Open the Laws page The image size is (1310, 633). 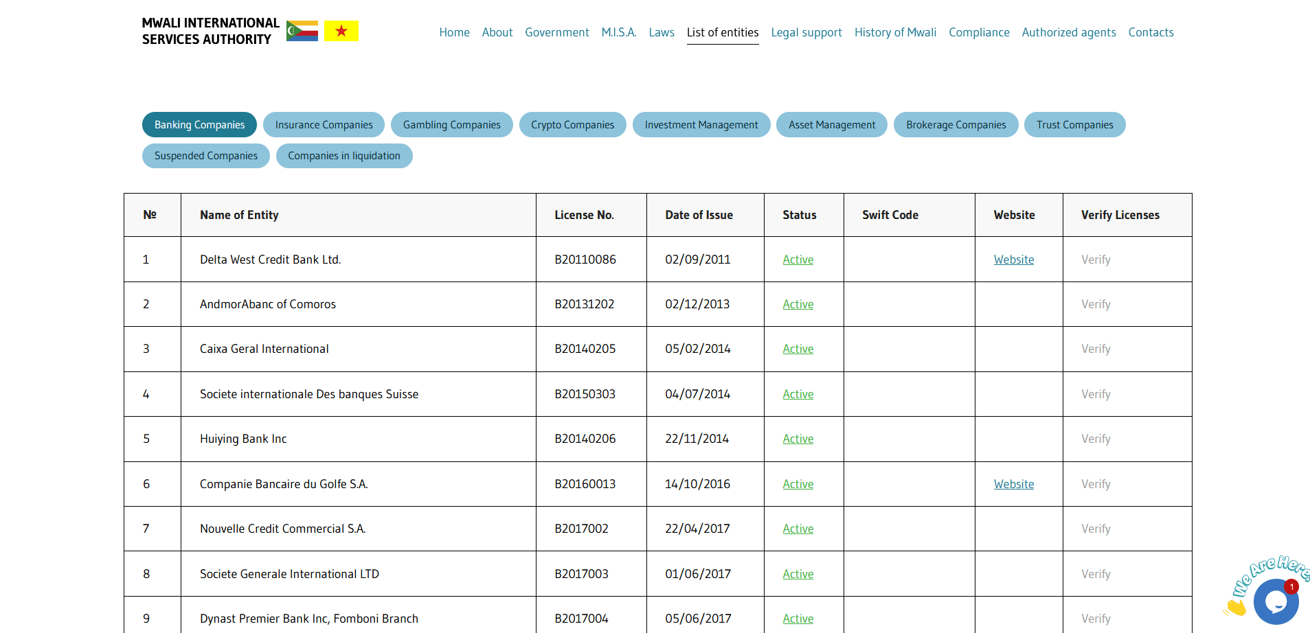pos(662,32)
